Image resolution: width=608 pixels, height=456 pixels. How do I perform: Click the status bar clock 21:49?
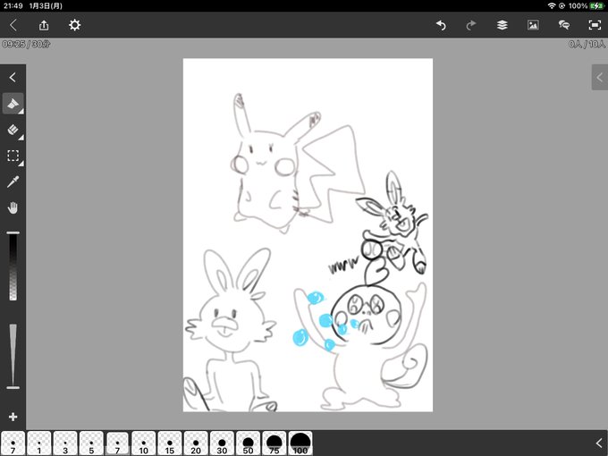tap(13, 6)
